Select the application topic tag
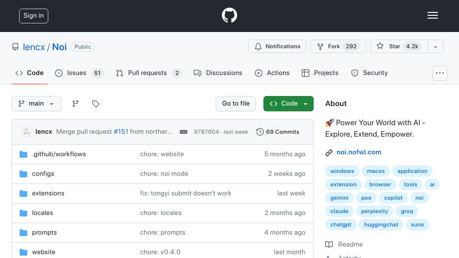459x258 pixels. (x=412, y=171)
